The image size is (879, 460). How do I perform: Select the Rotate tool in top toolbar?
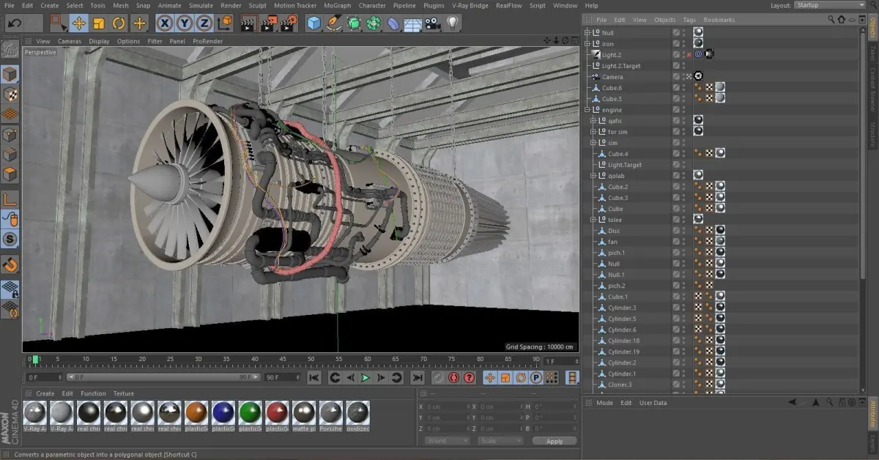tap(119, 23)
